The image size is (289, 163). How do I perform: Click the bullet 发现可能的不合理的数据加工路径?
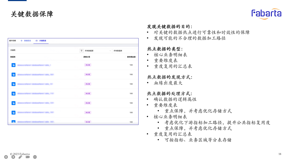(x=190, y=38)
